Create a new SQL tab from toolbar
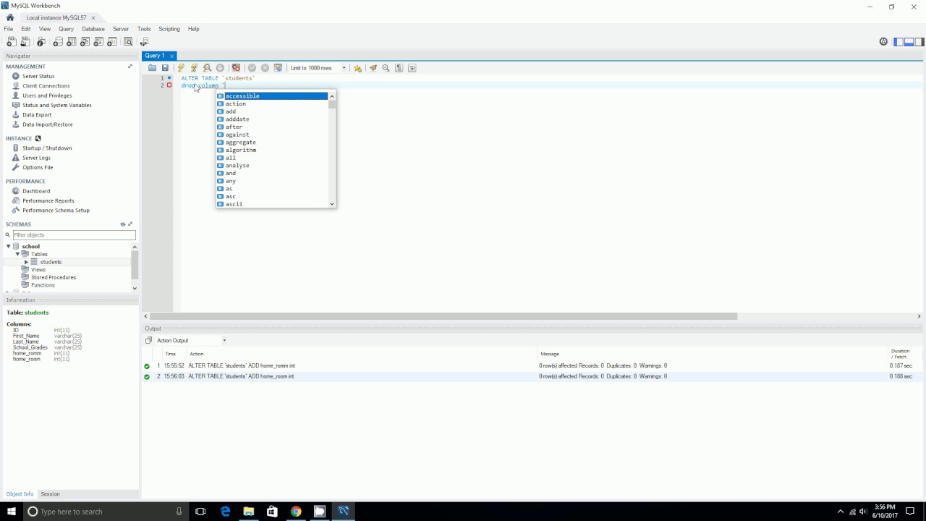Image resolution: width=926 pixels, height=521 pixels. pyautogui.click(x=10, y=42)
